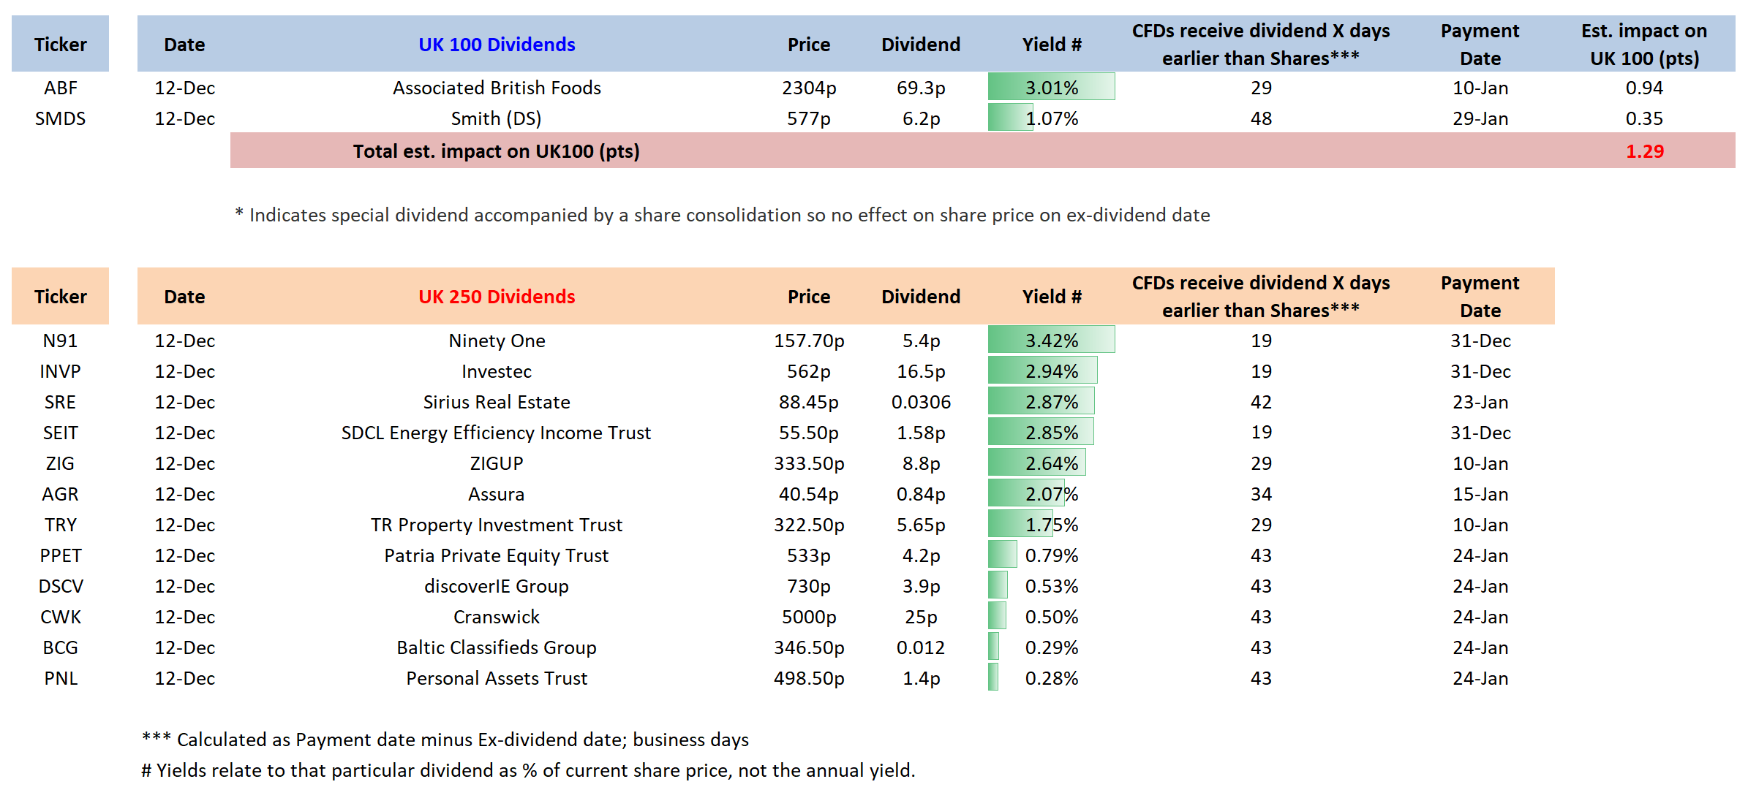Screen dimensions: 1748x798
Task: Click the discoverIE Group name
Action: pos(497,586)
